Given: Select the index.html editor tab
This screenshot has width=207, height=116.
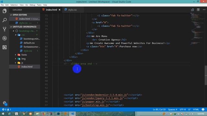Looking at the screenshot, I should point(51,10).
